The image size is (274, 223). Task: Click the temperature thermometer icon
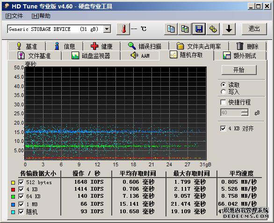123,29
